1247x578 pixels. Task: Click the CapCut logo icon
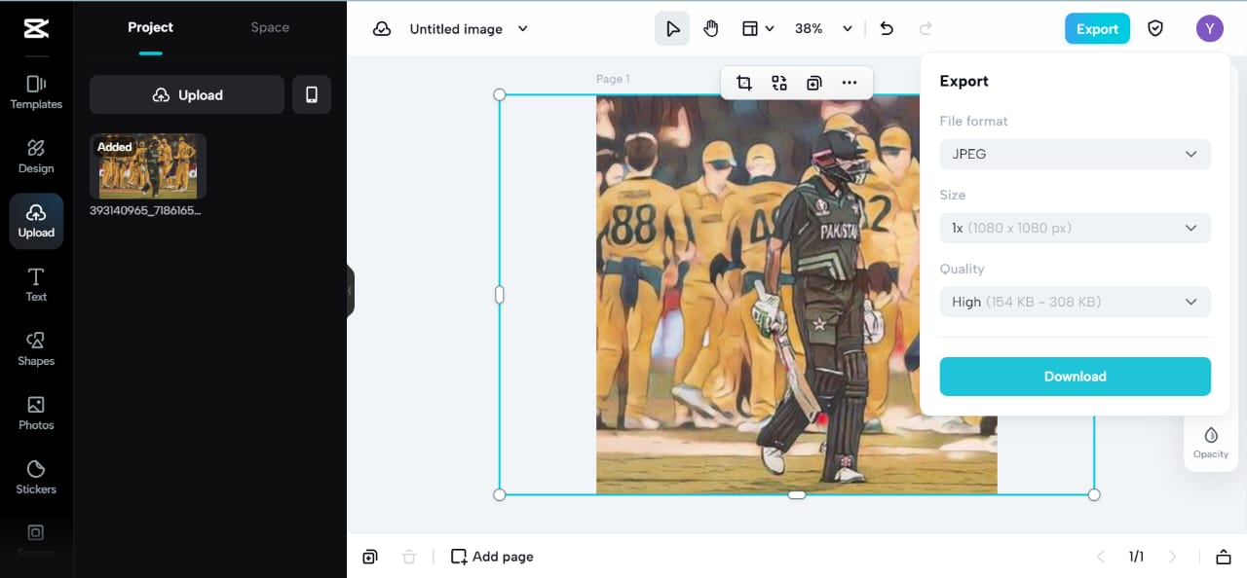(x=36, y=28)
